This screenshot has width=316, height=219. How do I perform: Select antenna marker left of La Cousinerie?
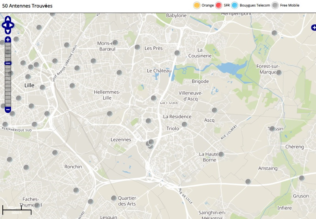177,53
